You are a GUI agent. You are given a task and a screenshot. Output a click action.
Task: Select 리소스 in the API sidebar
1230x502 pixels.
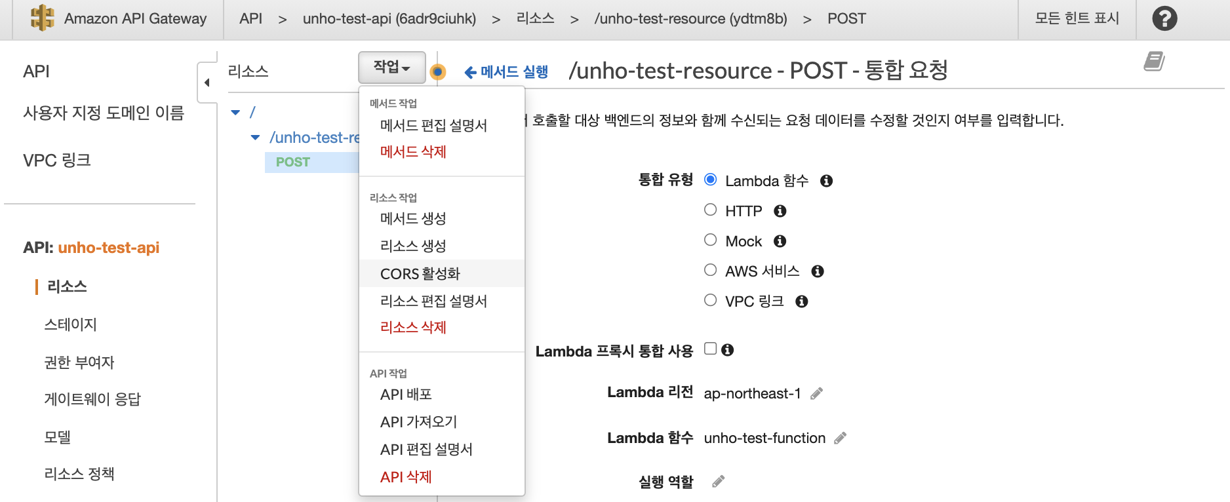[x=67, y=286]
